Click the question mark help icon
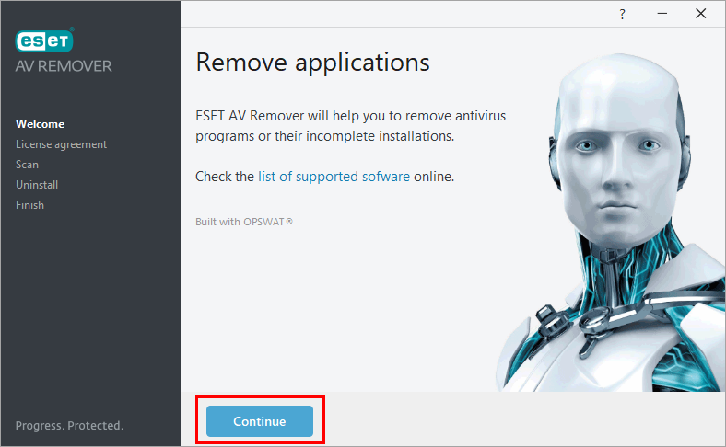The height and width of the screenshot is (447, 726). click(621, 14)
